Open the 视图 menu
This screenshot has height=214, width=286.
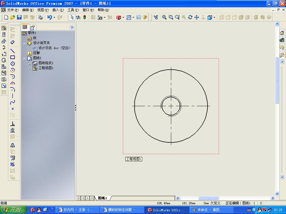43,10
